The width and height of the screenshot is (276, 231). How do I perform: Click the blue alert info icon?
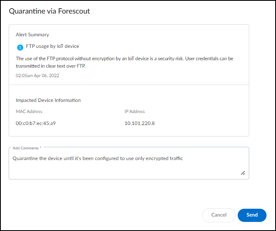(x=20, y=47)
